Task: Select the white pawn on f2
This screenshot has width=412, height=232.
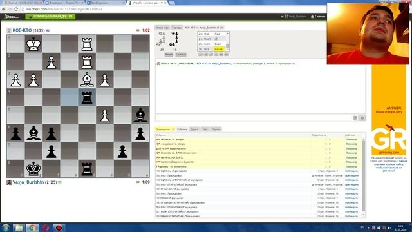Action: tap(51, 62)
